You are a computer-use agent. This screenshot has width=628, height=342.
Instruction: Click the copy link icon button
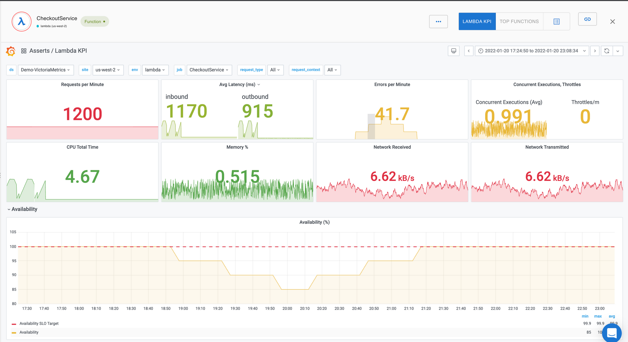[587, 19]
